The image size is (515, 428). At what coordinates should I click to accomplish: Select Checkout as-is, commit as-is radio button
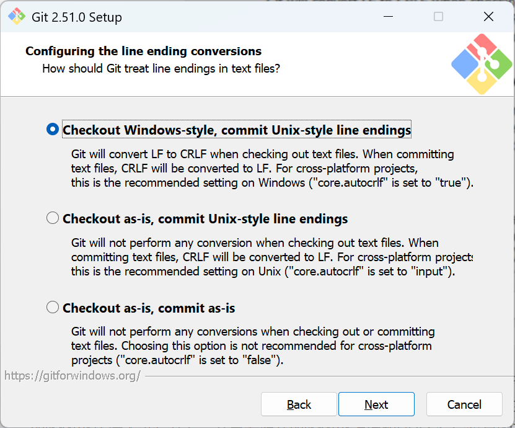[53, 307]
